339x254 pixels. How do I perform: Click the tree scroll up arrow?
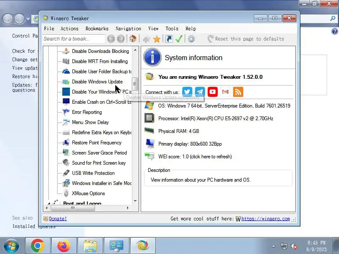click(135, 50)
